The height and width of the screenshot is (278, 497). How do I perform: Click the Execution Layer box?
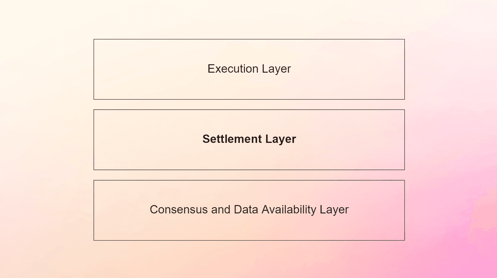[x=249, y=69]
